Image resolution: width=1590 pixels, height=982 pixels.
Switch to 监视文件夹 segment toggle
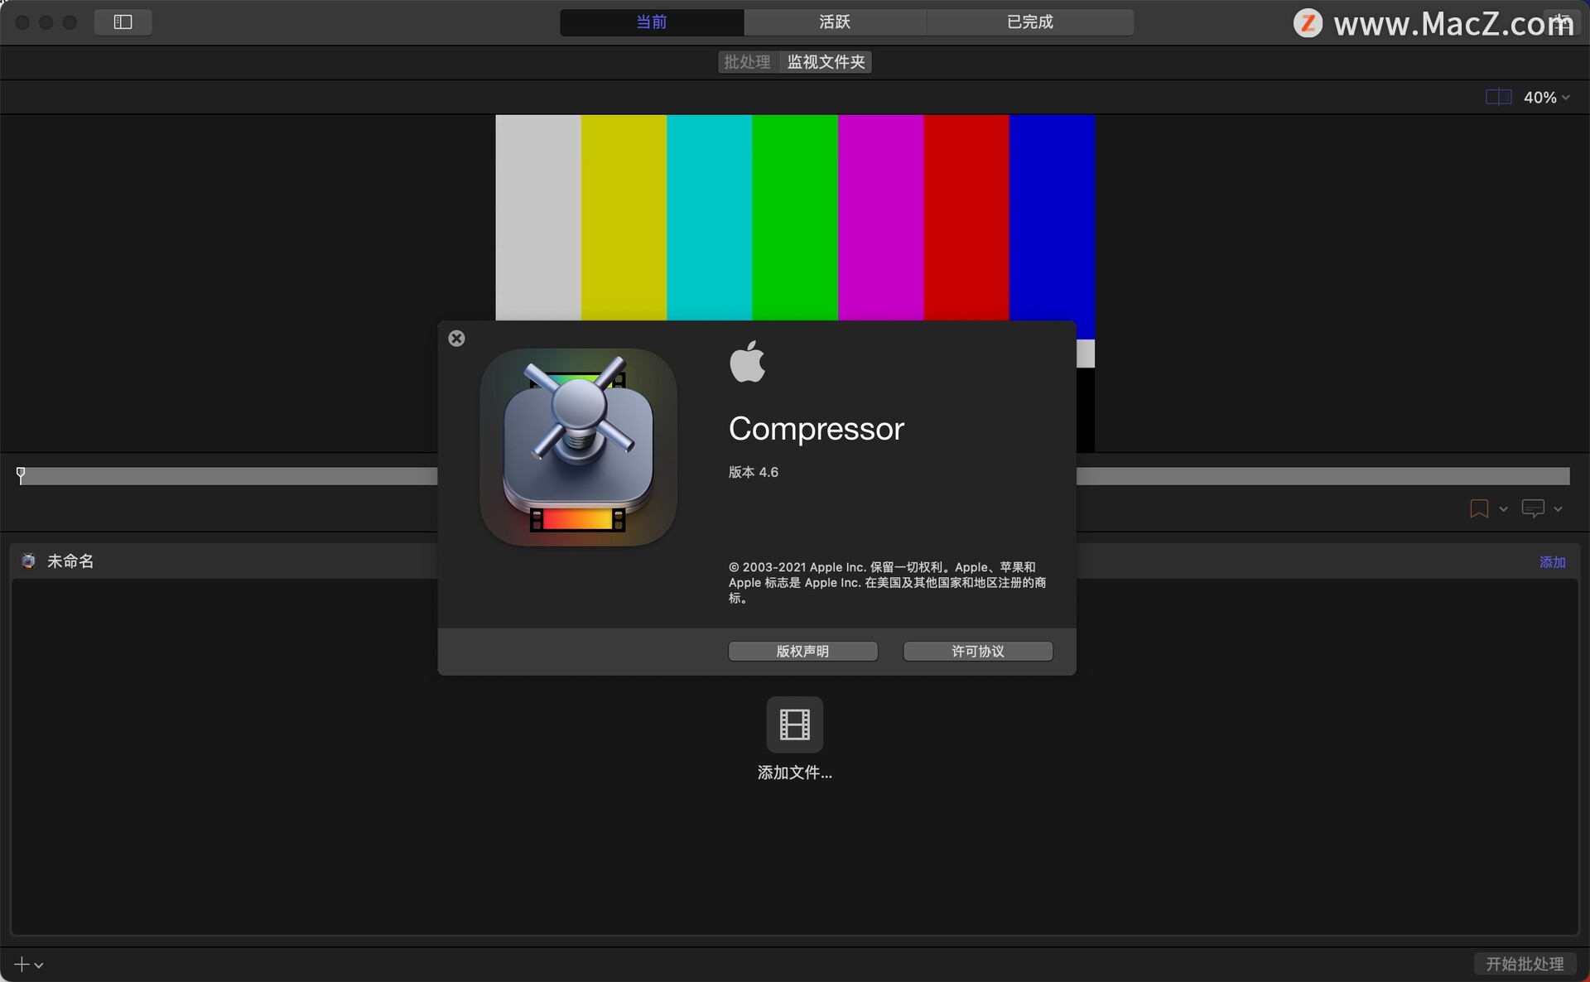pyautogui.click(x=826, y=62)
